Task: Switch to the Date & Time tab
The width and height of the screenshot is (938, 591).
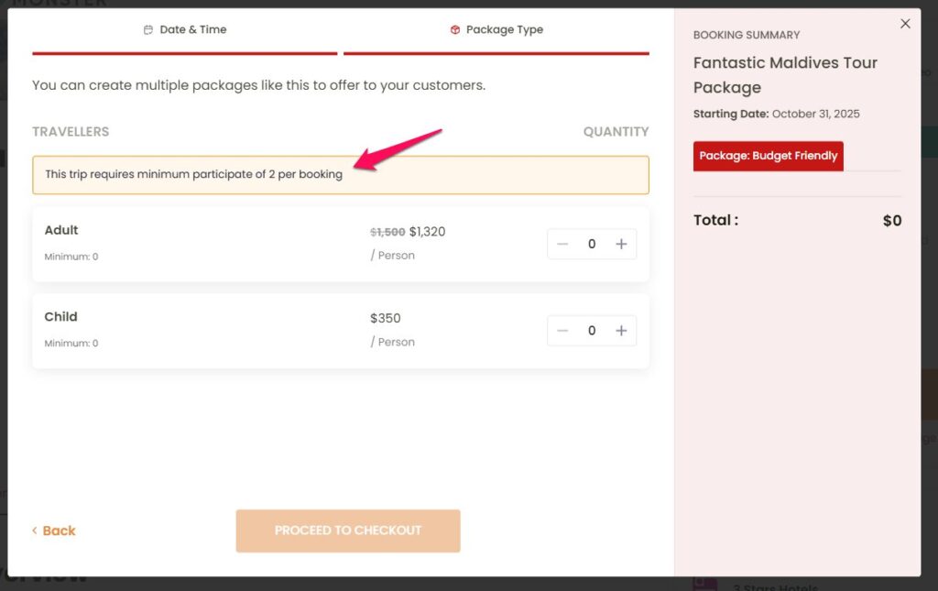Action: [x=185, y=30]
